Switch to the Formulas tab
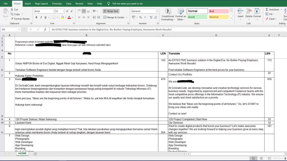The height and width of the screenshot is (161, 287). coord(57,4)
